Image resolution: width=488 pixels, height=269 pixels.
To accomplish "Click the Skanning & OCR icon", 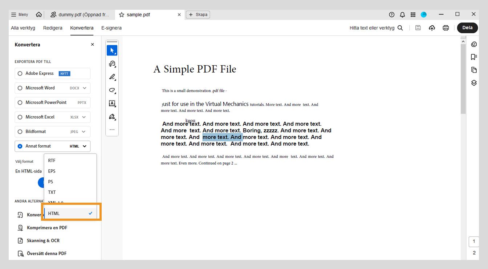I will (x=20, y=241).
